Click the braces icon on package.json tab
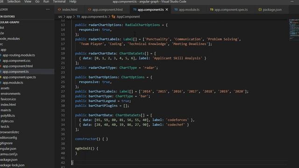299x168 pixels. pyautogui.click(x=260, y=9)
